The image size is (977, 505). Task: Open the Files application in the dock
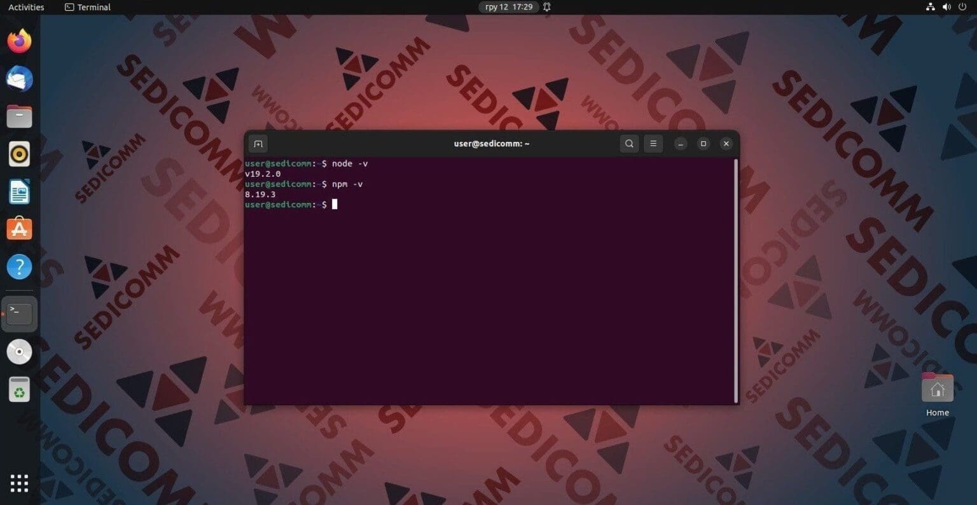[x=19, y=116]
